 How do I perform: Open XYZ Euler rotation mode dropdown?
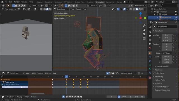167,53
